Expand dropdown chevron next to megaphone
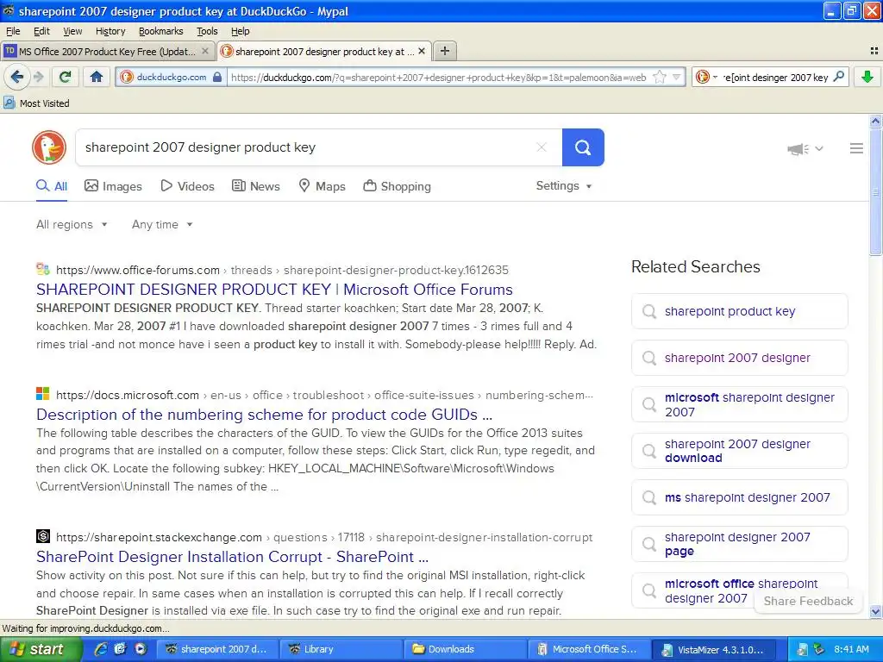The width and height of the screenshot is (883, 662). coord(819,148)
